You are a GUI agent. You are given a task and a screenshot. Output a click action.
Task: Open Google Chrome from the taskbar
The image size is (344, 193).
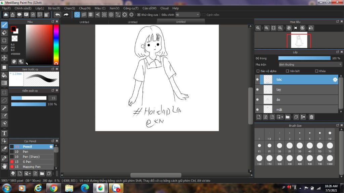coord(53,188)
